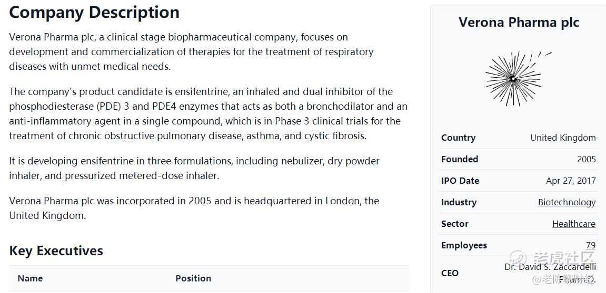Image resolution: width=606 pixels, height=293 pixels.
Task: Click the Country row label
Action: point(458,138)
